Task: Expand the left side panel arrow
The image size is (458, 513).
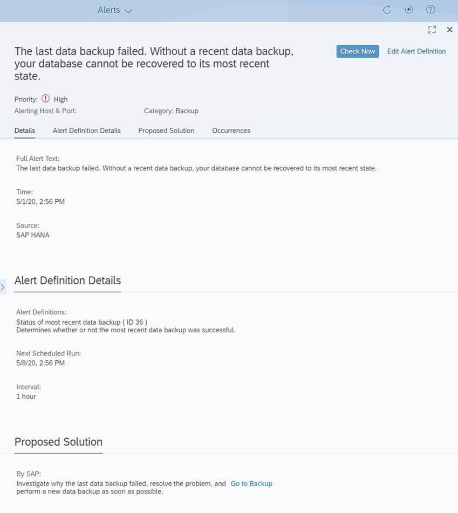Action: click(x=3, y=288)
